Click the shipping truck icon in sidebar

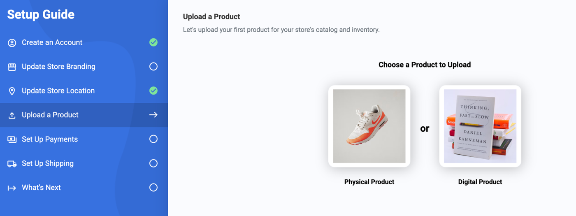[12, 164]
